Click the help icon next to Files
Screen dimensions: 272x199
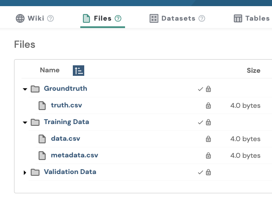coord(118,18)
